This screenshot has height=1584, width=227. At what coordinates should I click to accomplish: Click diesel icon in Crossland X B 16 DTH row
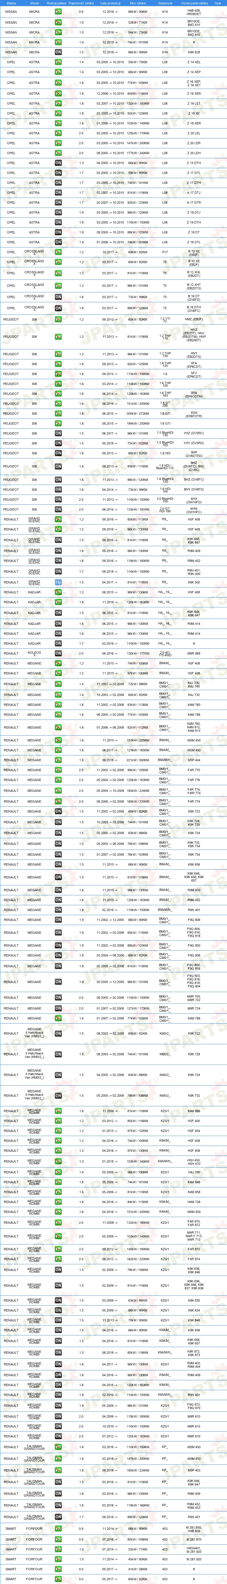tap(58, 308)
